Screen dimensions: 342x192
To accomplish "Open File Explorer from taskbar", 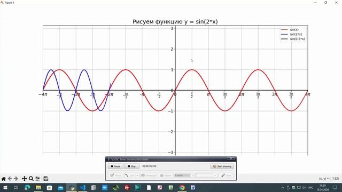I will click(38, 188).
